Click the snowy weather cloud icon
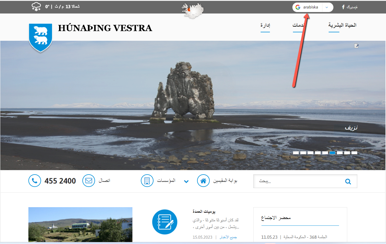This screenshot has width=386, height=244. point(36,6)
